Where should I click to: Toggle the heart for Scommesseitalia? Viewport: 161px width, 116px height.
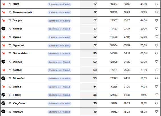point(156,12)
